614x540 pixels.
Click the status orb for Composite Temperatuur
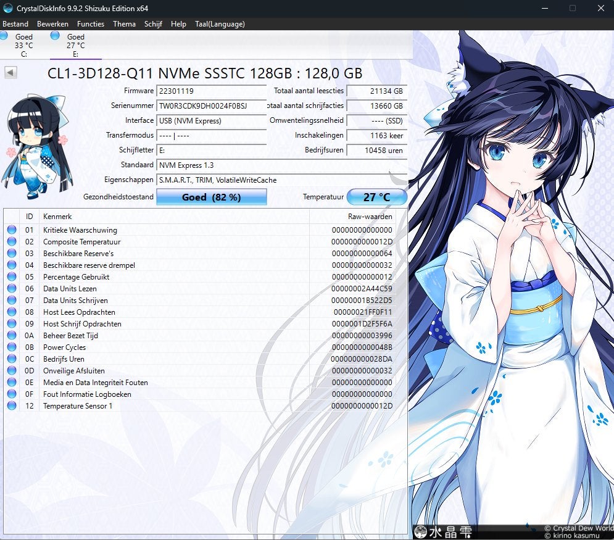pos(12,241)
